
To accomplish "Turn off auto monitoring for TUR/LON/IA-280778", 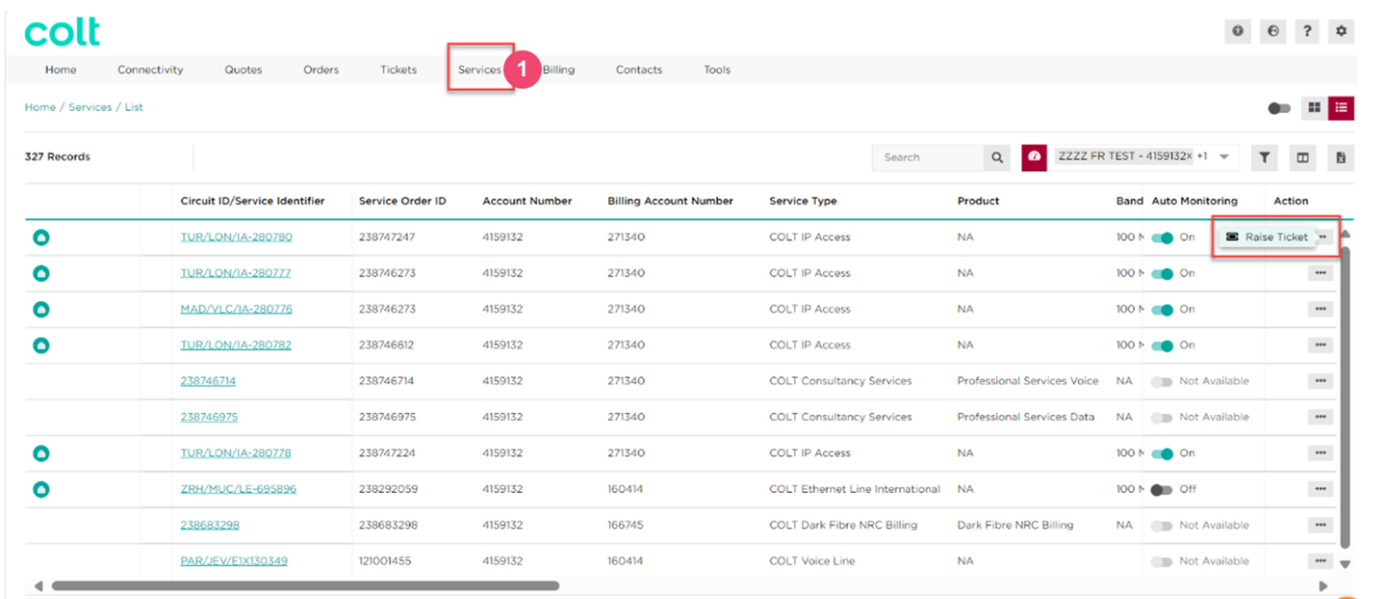I will 1162,454.
